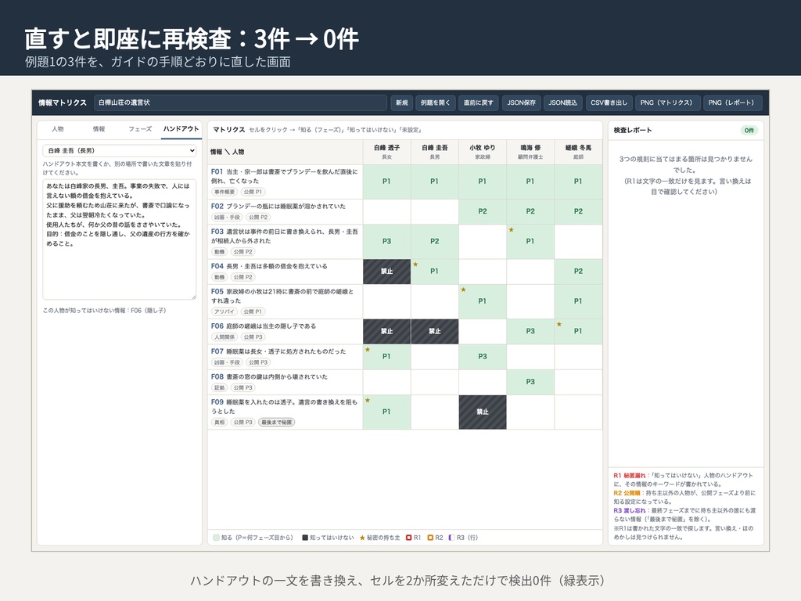Export the report with PNG（レポート）

[x=731, y=103]
